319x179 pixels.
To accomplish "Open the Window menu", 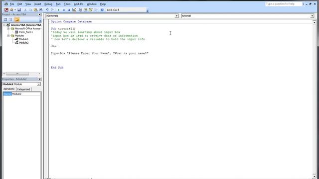I will [92, 4].
